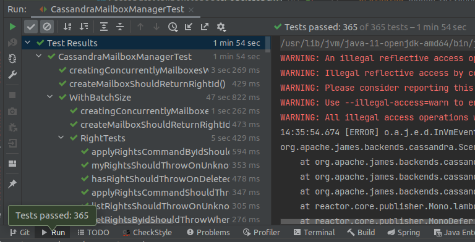The height and width of the screenshot is (242, 475).
Task: Export test results icon
Action: [205, 27]
